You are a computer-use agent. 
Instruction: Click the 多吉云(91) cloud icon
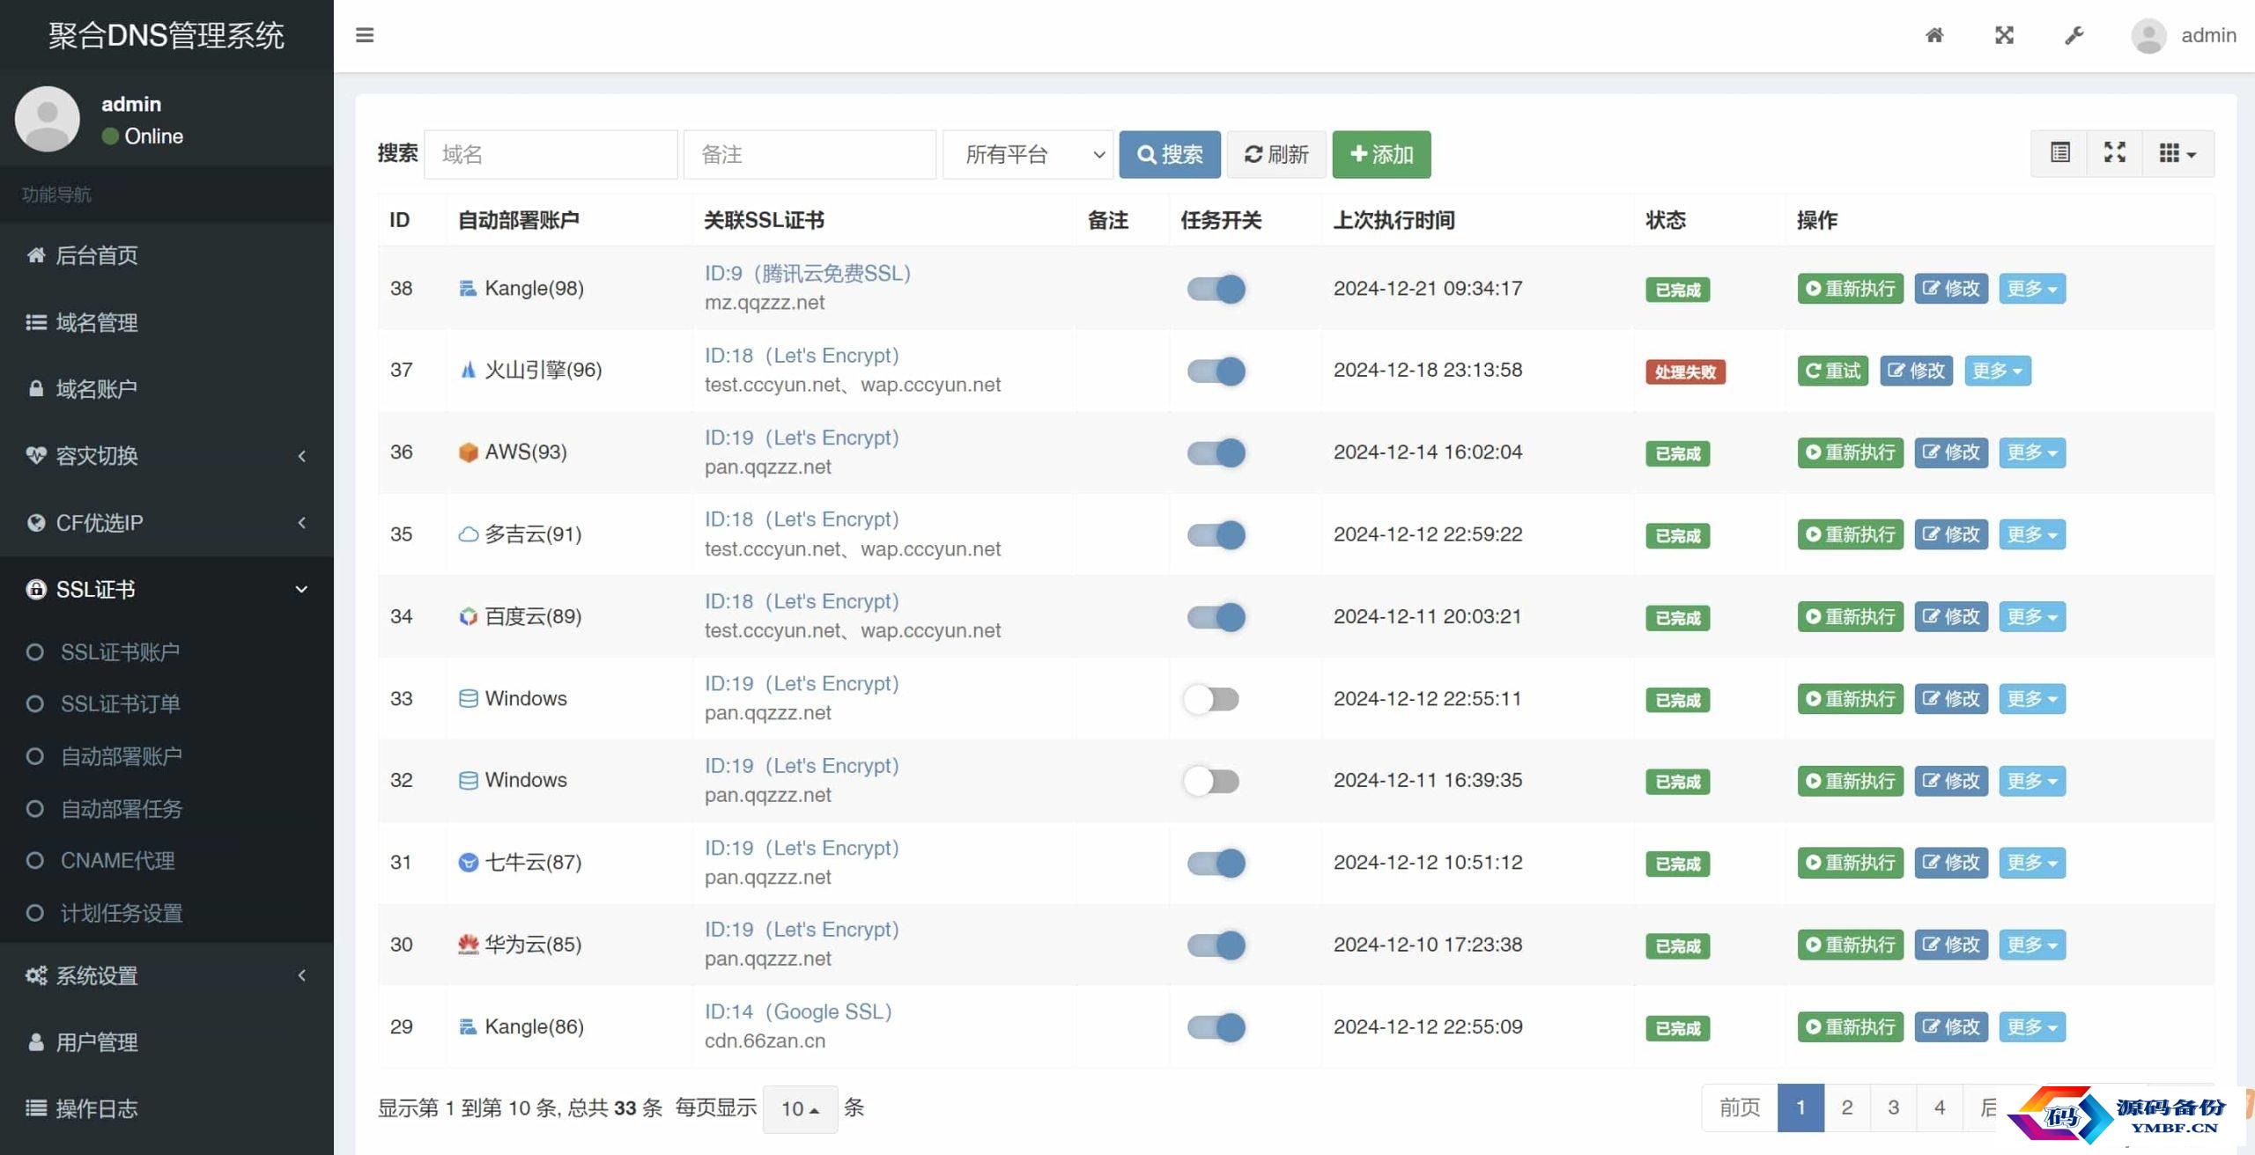(x=468, y=534)
